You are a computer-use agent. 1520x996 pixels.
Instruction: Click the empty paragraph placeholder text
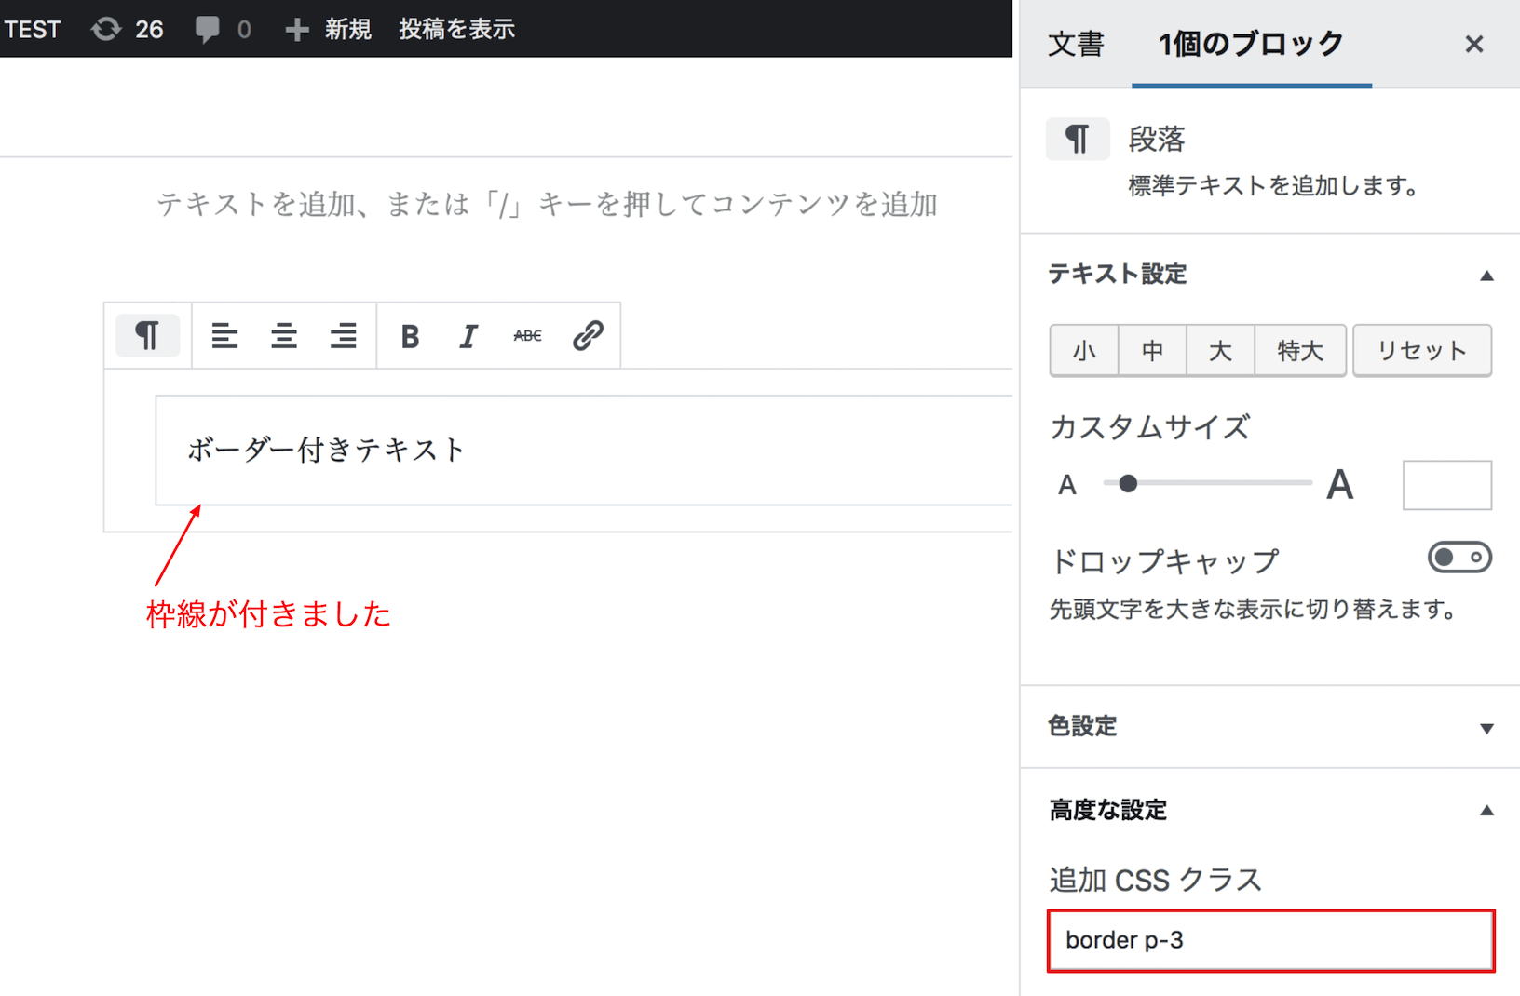point(547,204)
